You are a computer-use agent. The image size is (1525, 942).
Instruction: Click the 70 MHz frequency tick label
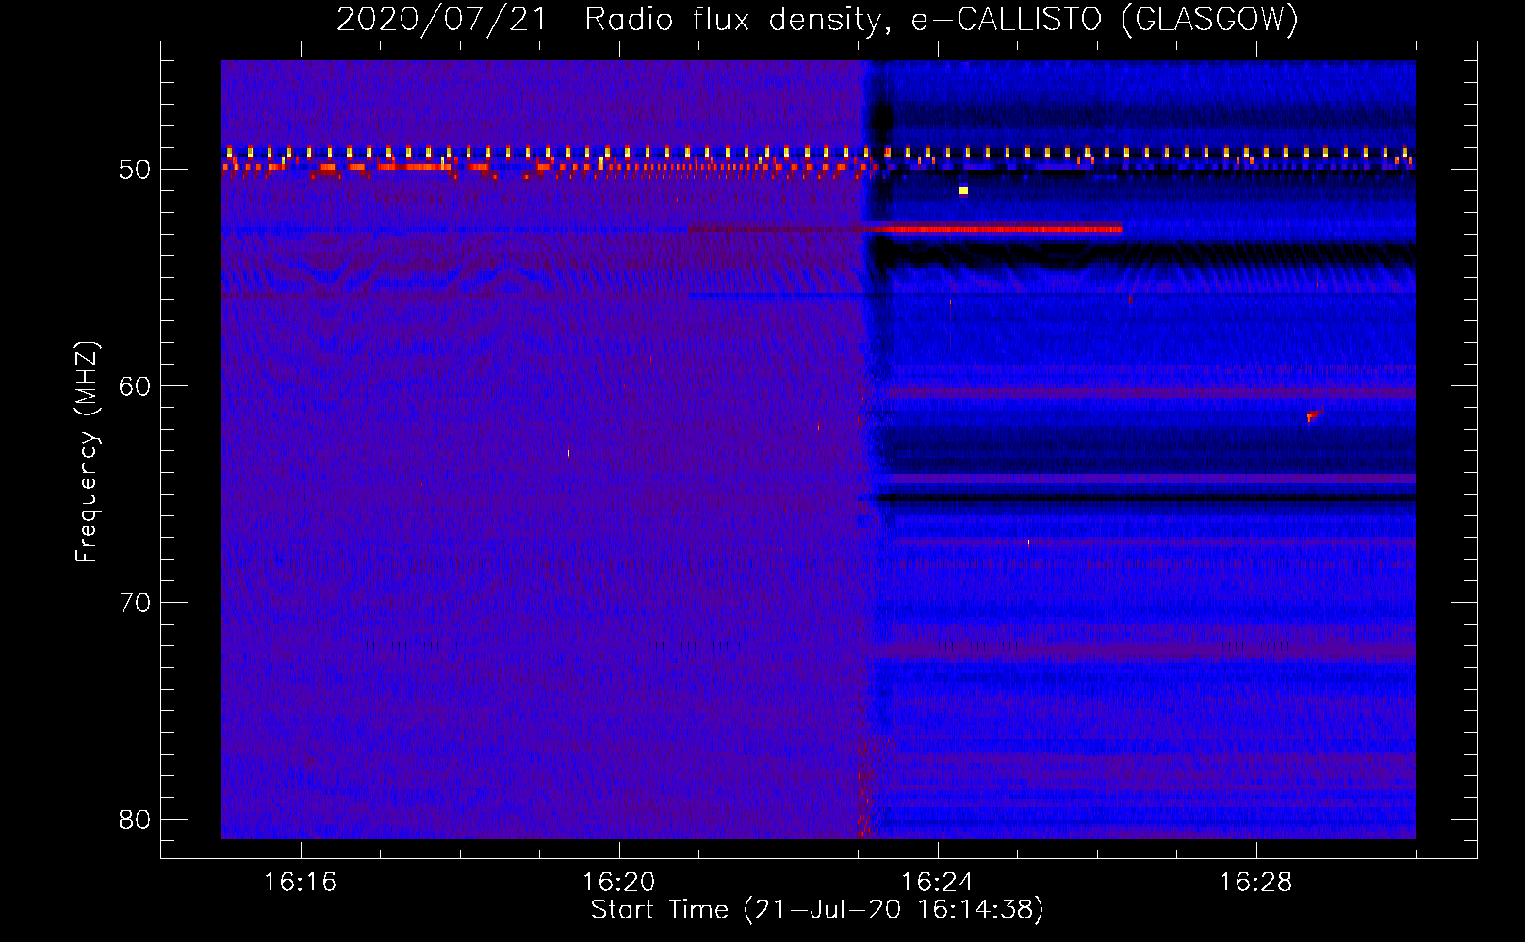[135, 603]
